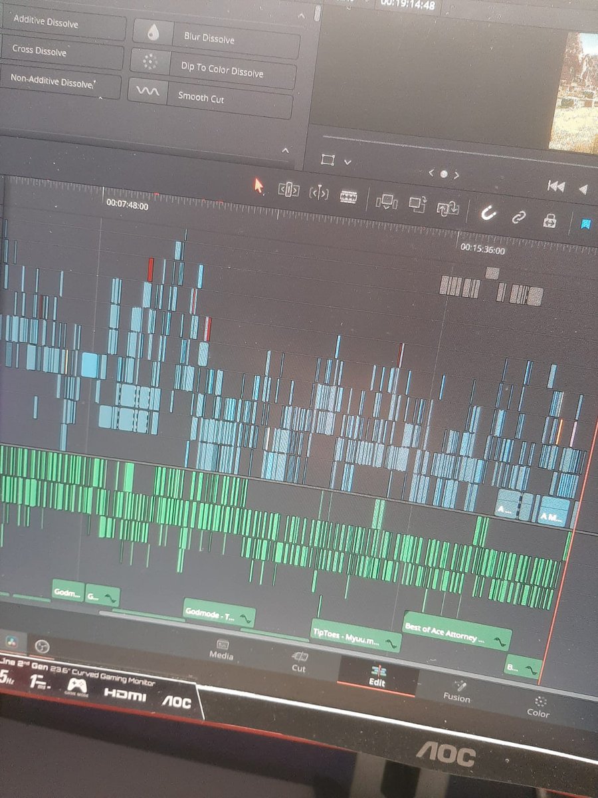The height and width of the screenshot is (798, 598).
Task: Go to previous edit with left chevron
Action: click(431, 173)
